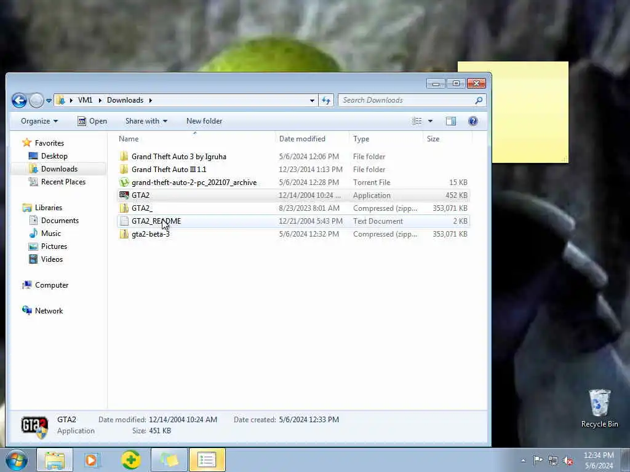630x472 pixels.
Task: Select the GTA2 application file
Action: [x=293, y=195]
